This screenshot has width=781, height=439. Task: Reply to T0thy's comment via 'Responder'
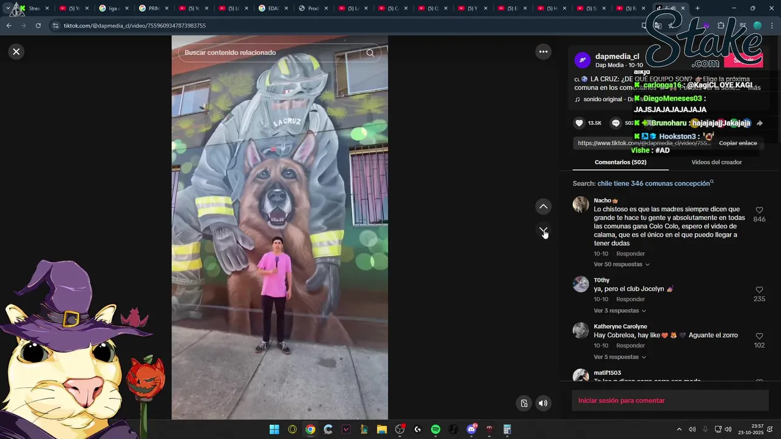(630, 299)
